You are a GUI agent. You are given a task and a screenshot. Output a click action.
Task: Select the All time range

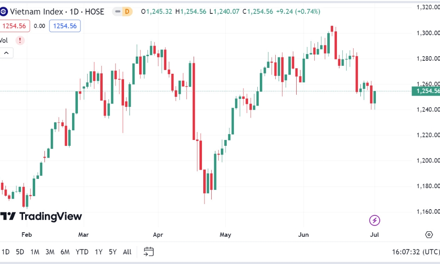pos(127,252)
